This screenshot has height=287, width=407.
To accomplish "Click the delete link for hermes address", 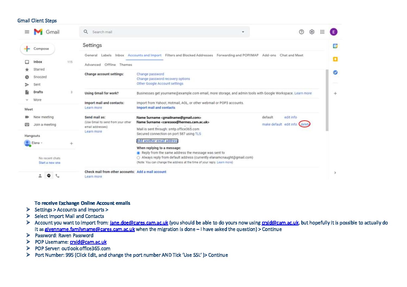I will (305, 124).
